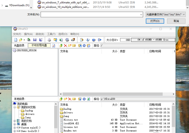Click the 取消 button in file dialog
Image resolution: width=189 pixels, height=133 pixels.
(x=176, y=21)
